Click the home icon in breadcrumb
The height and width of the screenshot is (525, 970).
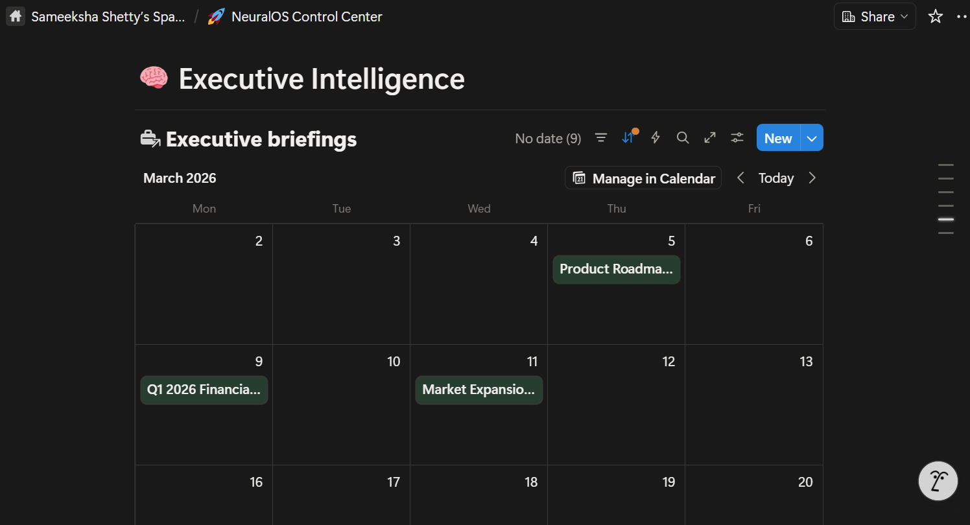16,17
